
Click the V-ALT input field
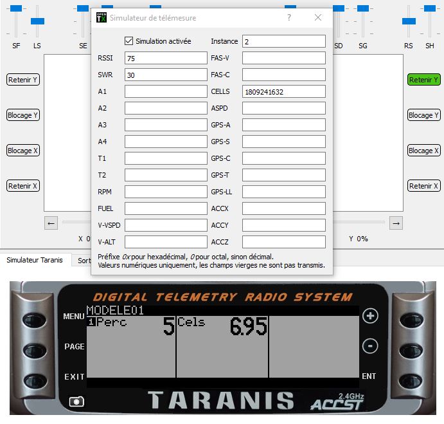pos(166,242)
